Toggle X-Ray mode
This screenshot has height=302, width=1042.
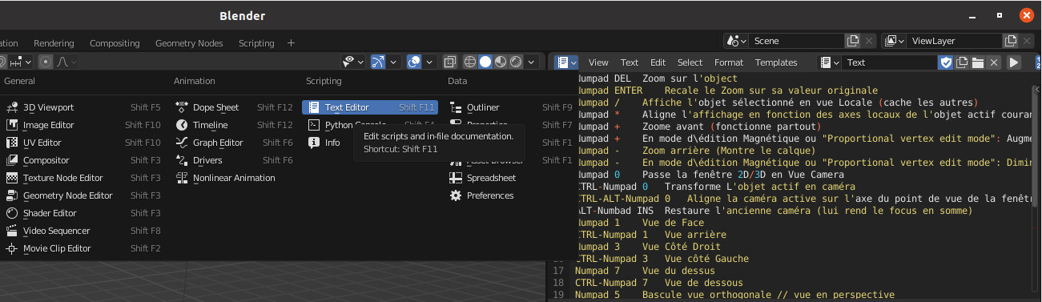click(x=450, y=62)
